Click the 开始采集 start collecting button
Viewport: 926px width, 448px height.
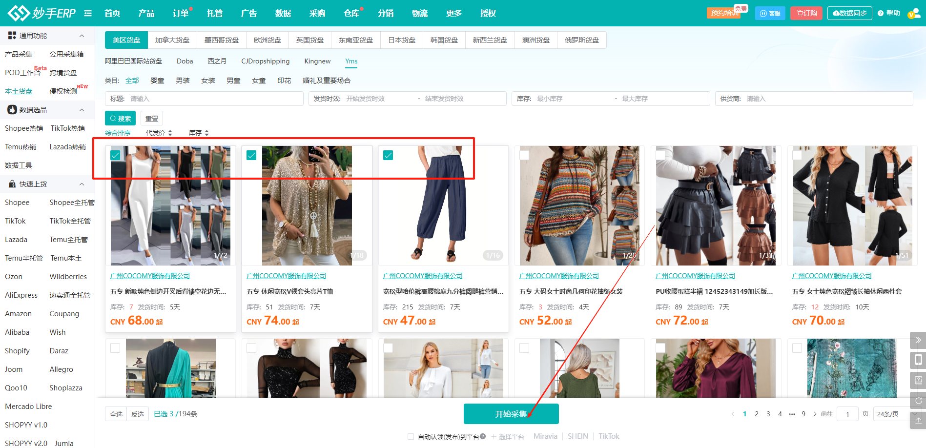pos(511,414)
